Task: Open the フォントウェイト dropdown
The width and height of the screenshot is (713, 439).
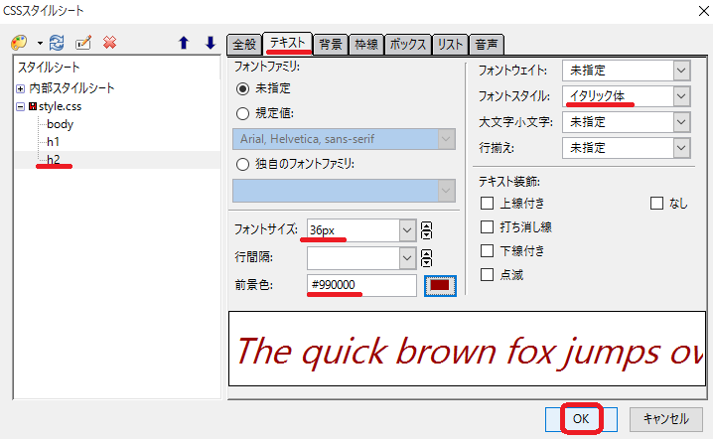Action: pyautogui.click(x=680, y=71)
